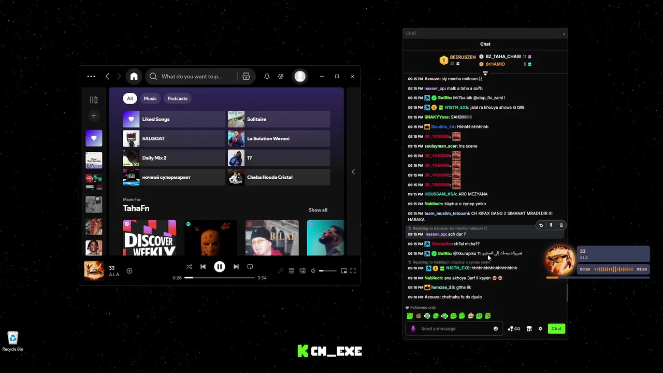Select the Music filter chip
The height and width of the screenshot is (373, 663).
pyautogui.click(x=150, y=98)
